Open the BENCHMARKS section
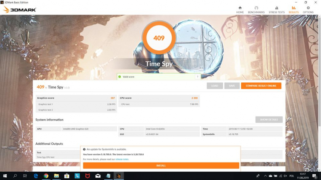 [x=256, y=10]
